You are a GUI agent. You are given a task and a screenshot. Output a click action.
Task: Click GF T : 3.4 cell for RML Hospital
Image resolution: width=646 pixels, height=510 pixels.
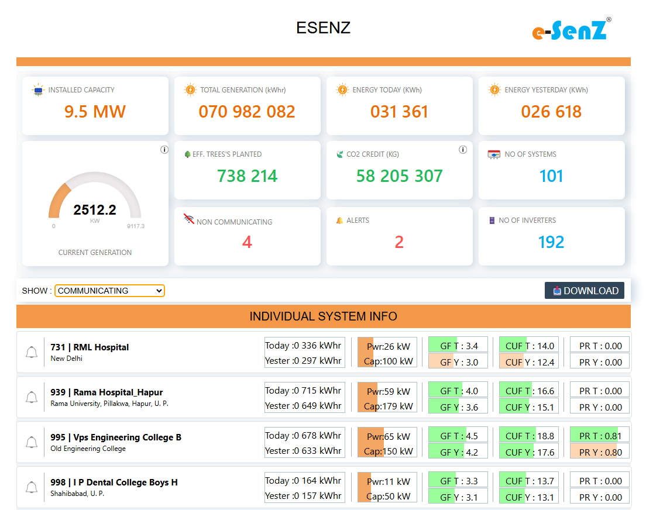click(x=458, y=346)
